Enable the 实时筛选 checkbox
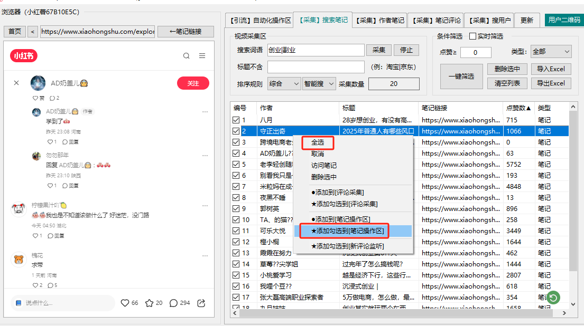 click(472, 36)
